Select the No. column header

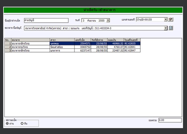(x=8, y=40)
